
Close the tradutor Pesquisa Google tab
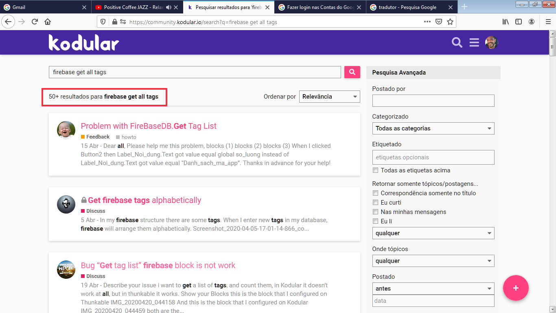pos(450,7)
